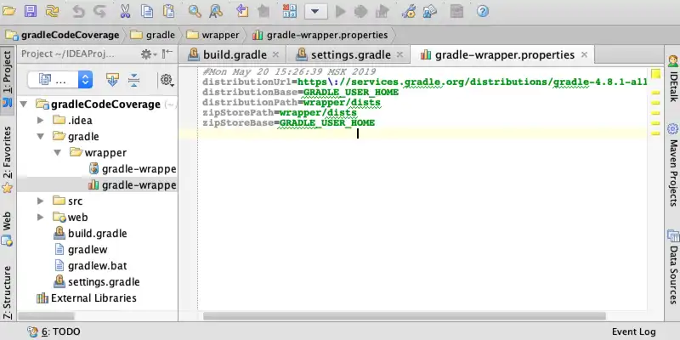Open the Event Log panel
Viewport: 680px width, 340px height.
click(633, 331)
